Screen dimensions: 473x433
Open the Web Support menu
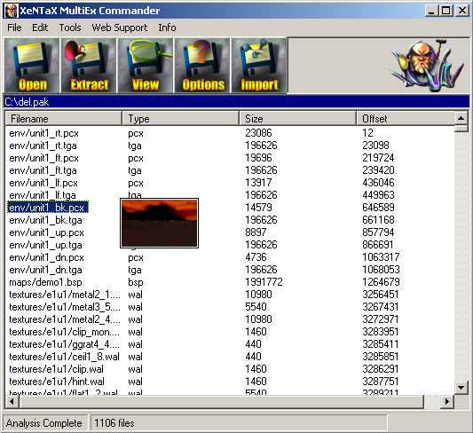coord(120,28)
